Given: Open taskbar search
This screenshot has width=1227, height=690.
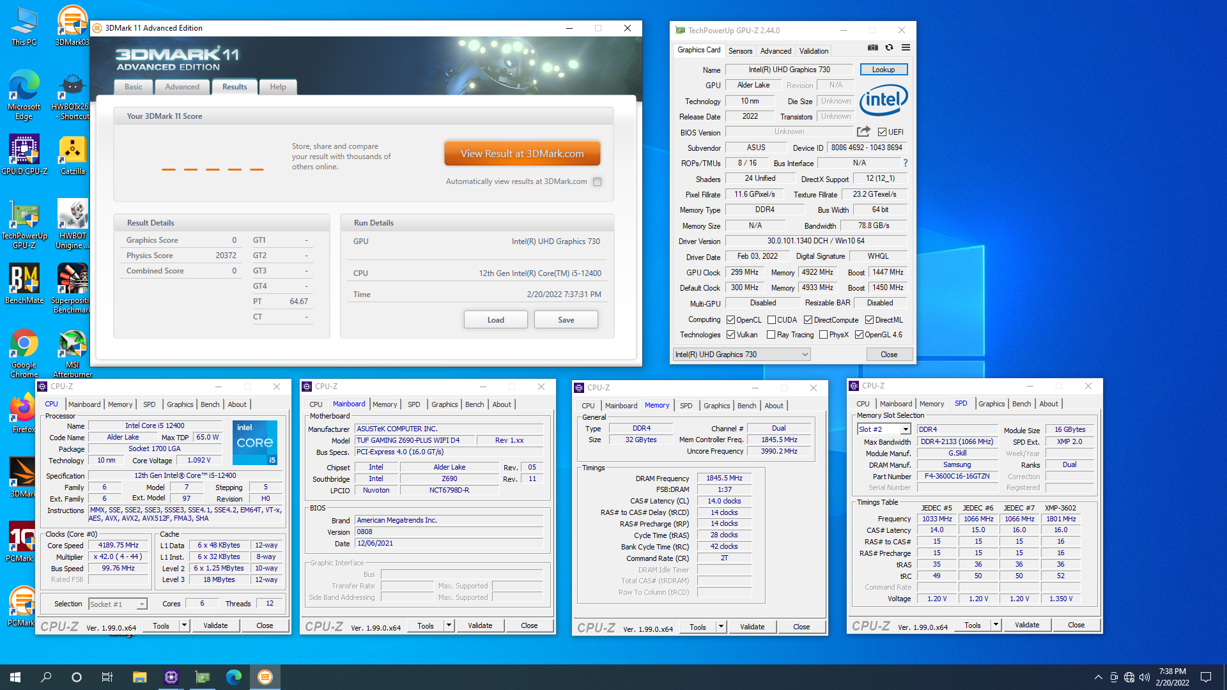Looking at the screenshot, I should tap(46, 677).
